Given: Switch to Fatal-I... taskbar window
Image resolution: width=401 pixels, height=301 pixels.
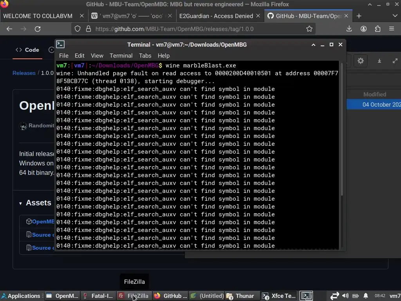Looking at the screenshot, I should [98, 296].
